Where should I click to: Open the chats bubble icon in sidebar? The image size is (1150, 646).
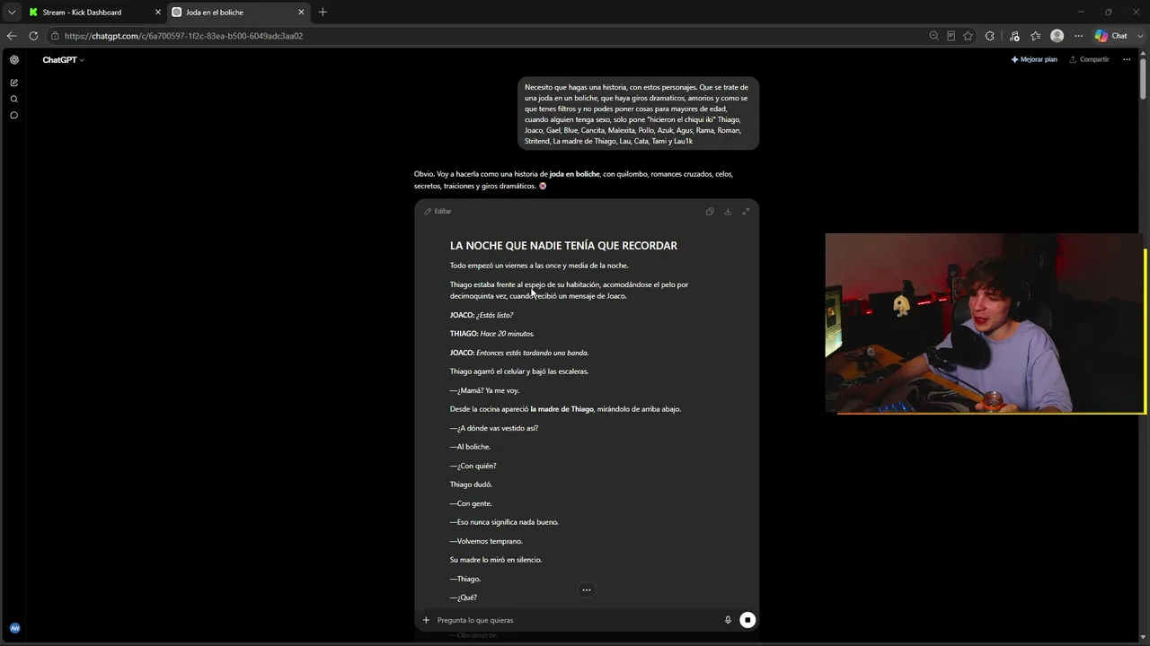coord(14,115)
